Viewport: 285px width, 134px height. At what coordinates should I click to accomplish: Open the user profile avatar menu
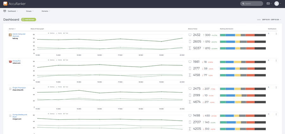277,4
